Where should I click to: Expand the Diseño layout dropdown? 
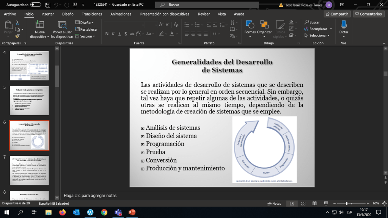pyautogui.click(x=85, y=23)
